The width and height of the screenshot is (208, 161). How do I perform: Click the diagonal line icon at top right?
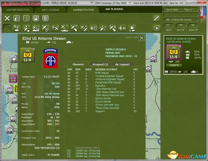tap(156, 18)
